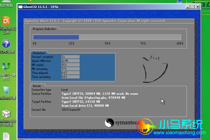Click the Speed value 1245
This screenshot has height=140, width=210.
(x=70, y=61)
